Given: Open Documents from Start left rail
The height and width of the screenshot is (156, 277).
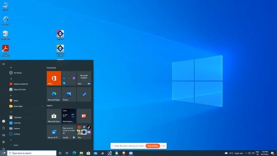Looking at the screenshot, I should (3, 128).
